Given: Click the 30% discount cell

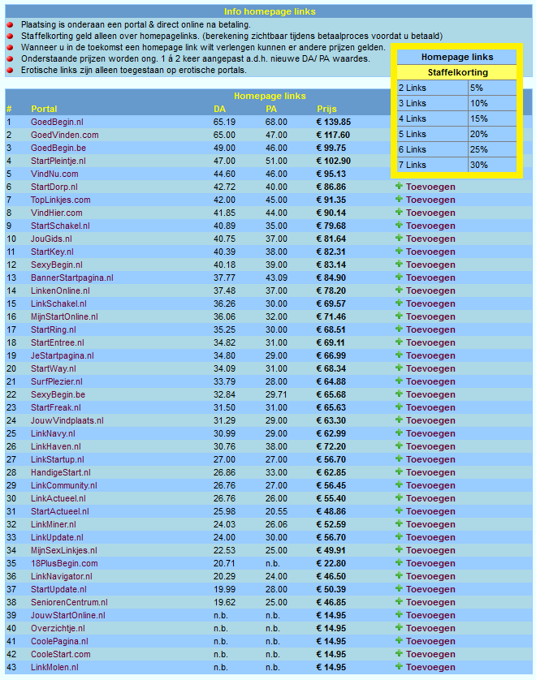Looking at the screenshot, I should click(x=493, y=165).
